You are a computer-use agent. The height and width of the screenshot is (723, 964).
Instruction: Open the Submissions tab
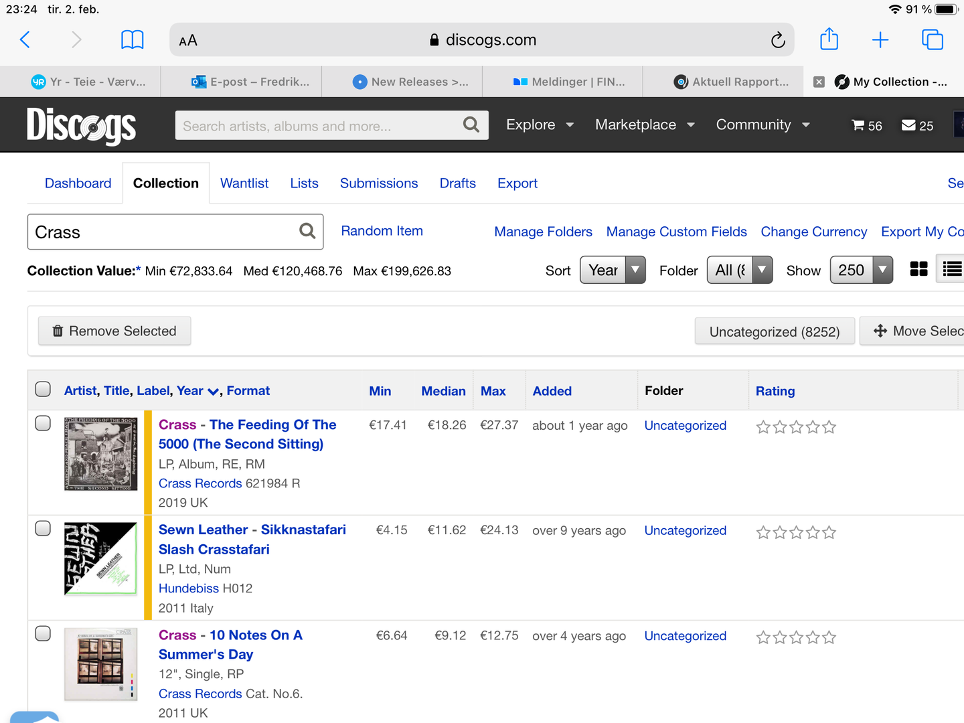[379, 183]
